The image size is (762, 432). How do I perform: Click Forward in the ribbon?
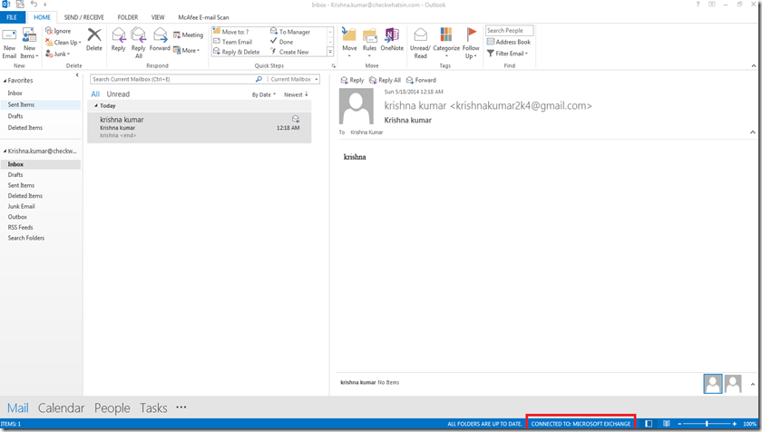pos(160,40)
